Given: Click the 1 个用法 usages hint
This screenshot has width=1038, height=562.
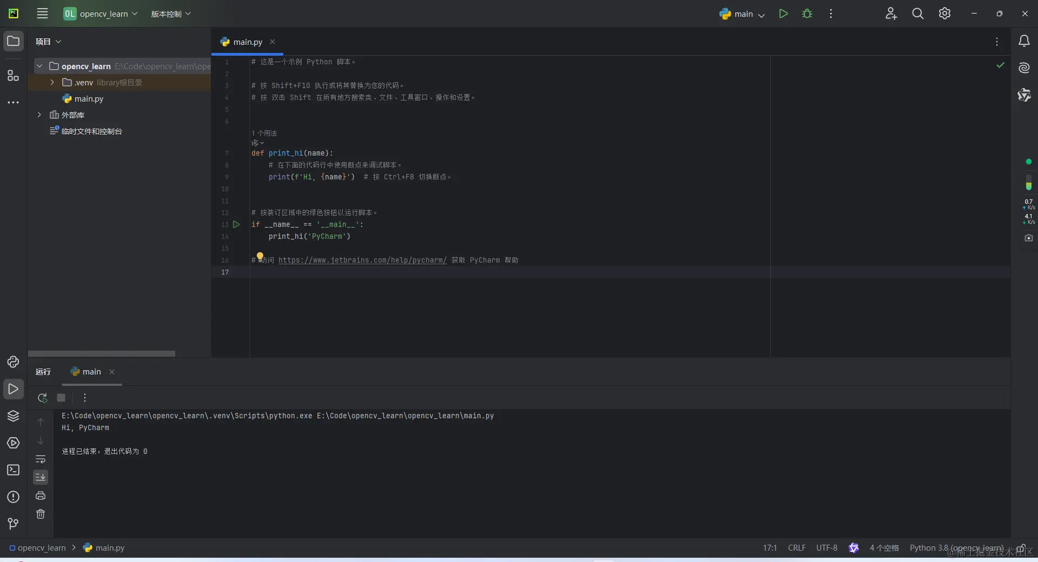Looking at the screenshot, I should [264, 133].
